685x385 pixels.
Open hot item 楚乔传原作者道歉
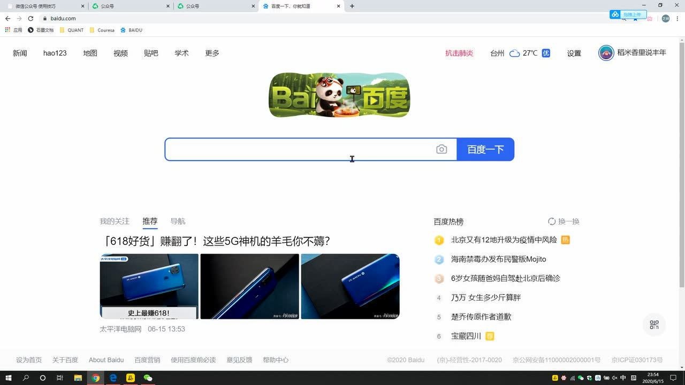[x=481, y=317]
